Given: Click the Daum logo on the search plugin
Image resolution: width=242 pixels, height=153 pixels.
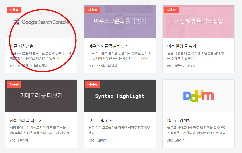Looking at the screenshot, I should tap(198, 96).
